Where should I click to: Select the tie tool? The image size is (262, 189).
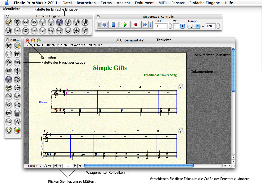(68, 31)
